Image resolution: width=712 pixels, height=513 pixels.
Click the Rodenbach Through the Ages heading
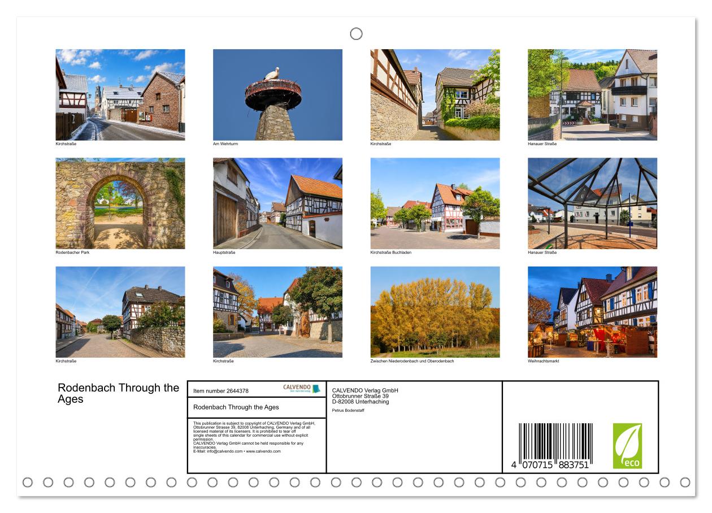[119, 393]
